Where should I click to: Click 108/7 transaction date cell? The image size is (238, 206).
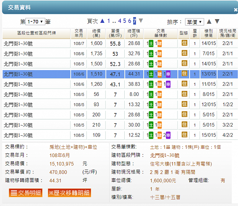tap(79, 44)
